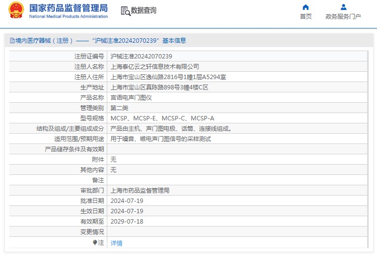Click the 产品储存条件及有效期 label
This screenshot has width=377, height=257.
tap(74, 149)
